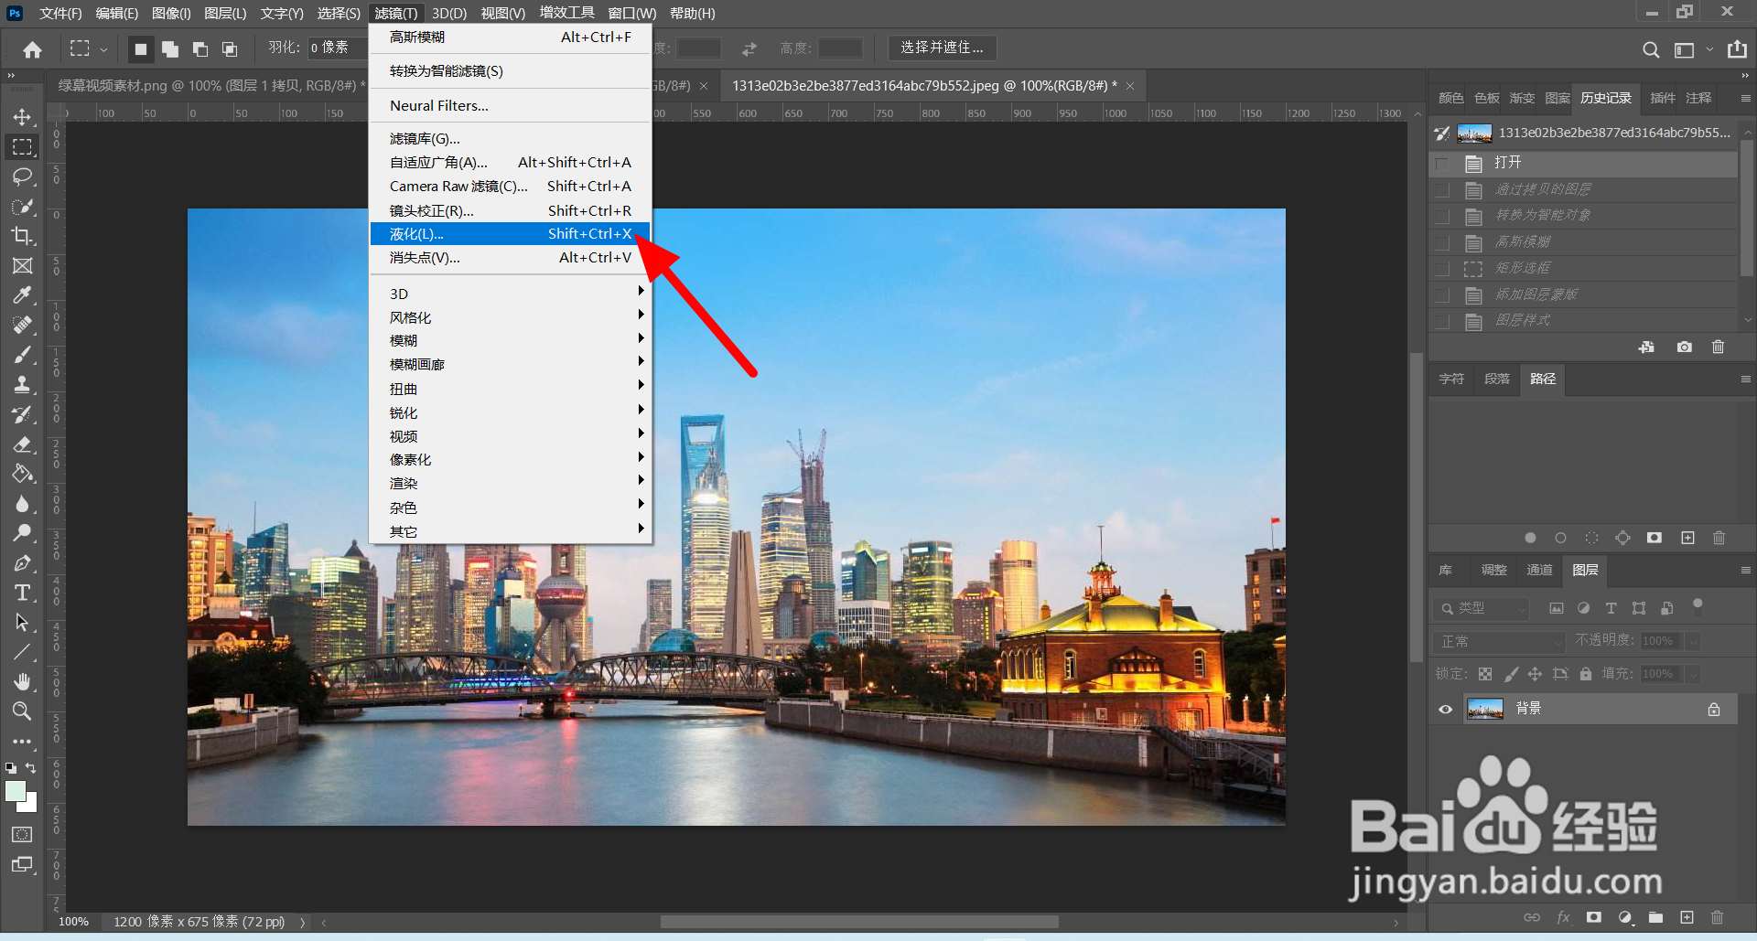
Task: Open the marquee tool preset dropdown arrow
Action: click(103, 49)
